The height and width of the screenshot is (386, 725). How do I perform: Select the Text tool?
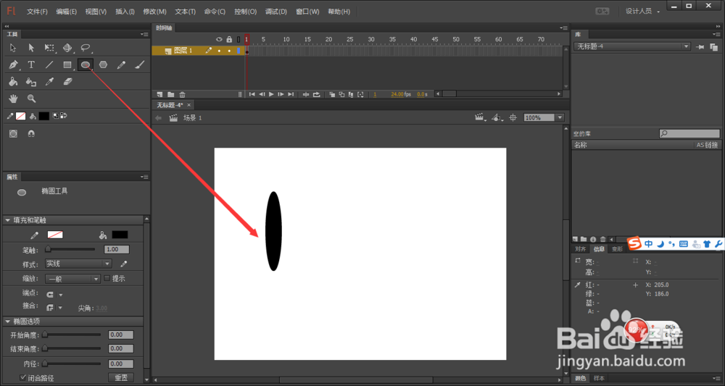tap(31, 65)
